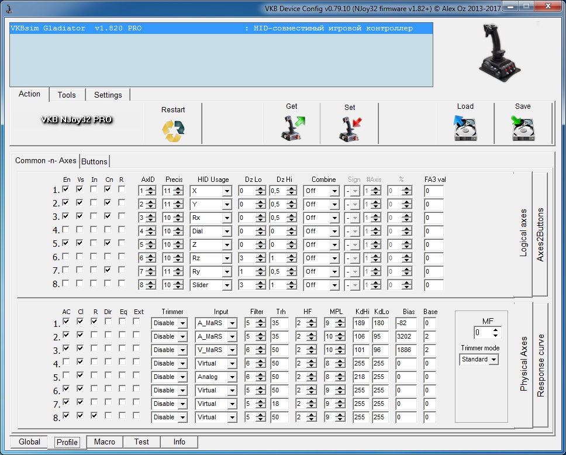Viewport: 566px width, 455px height.
Task: Open Trimmer mode Standard dropdown
Action: 479,359
